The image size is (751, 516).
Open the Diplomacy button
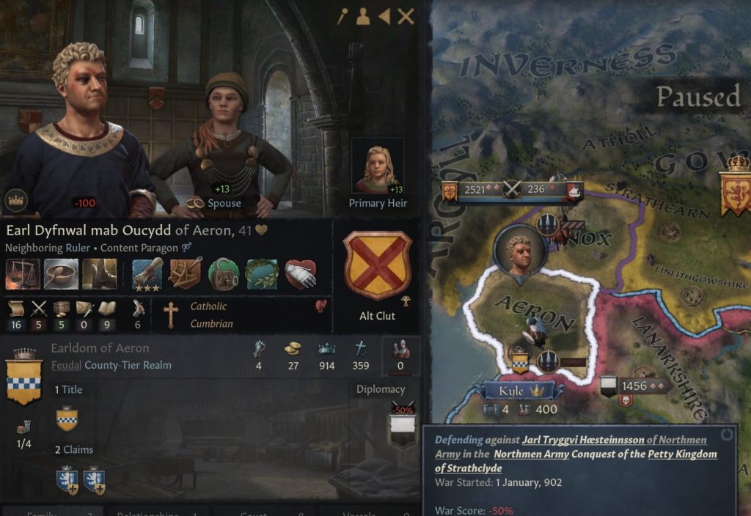(x=381, y=389)
